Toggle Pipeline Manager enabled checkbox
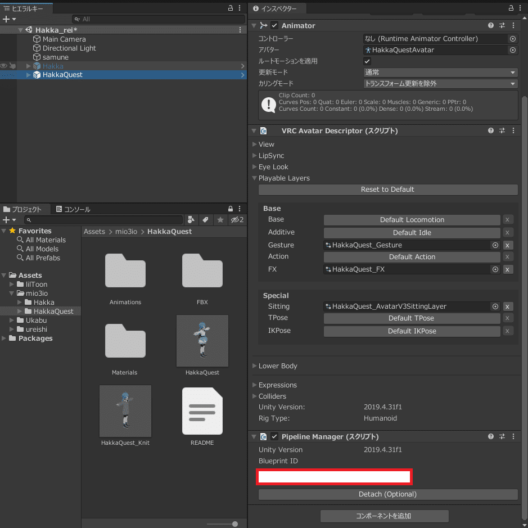 tap(274, 436)
